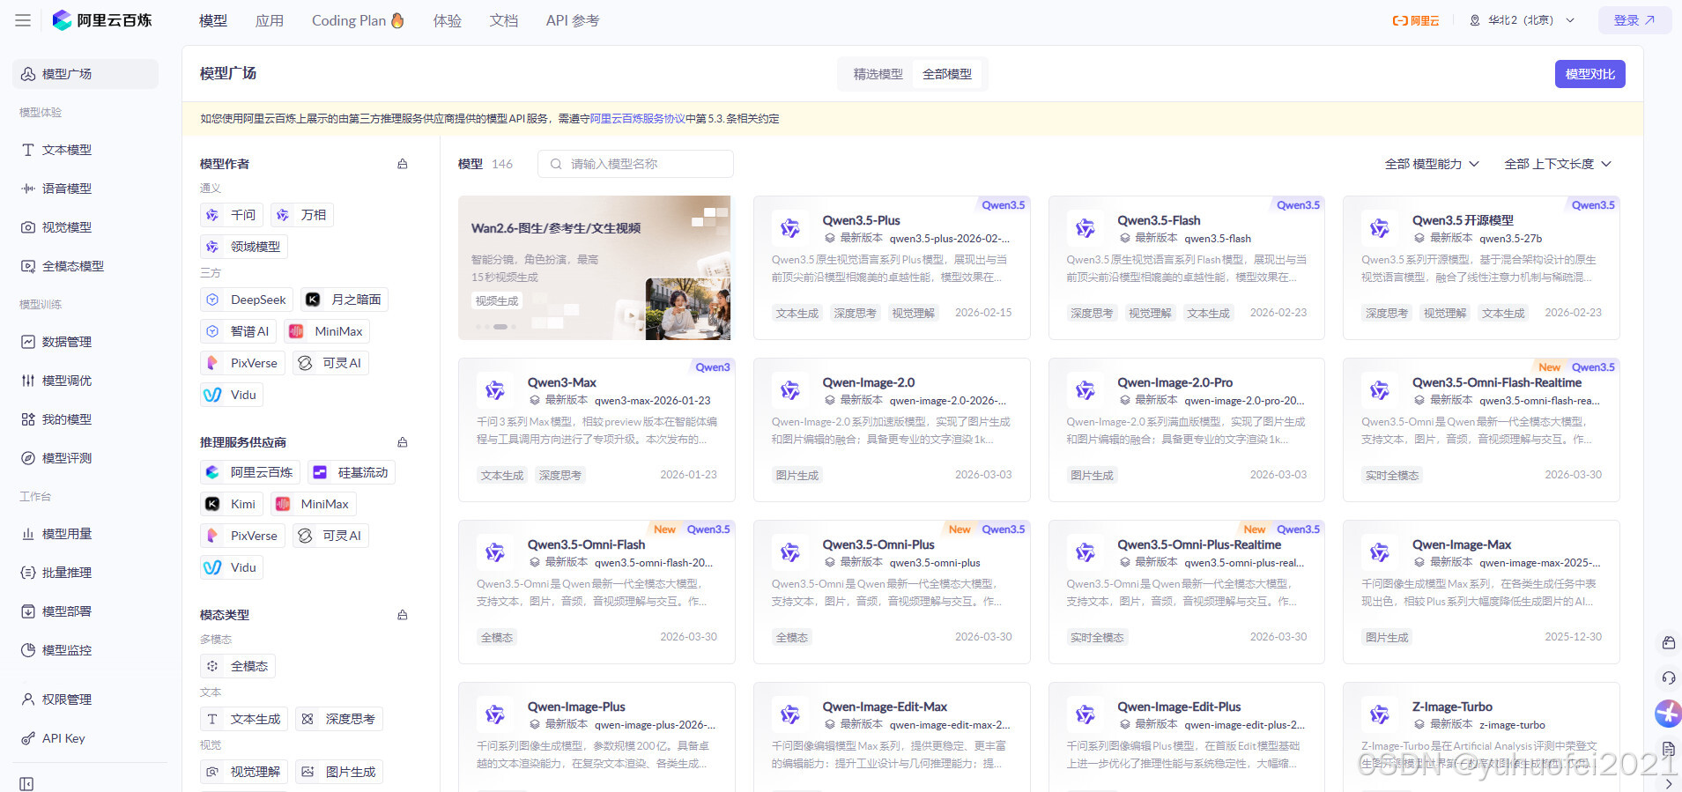Open the Qwen3.5-Plus model card
This screenshot has width=1682, height=792.
point(892,268)
